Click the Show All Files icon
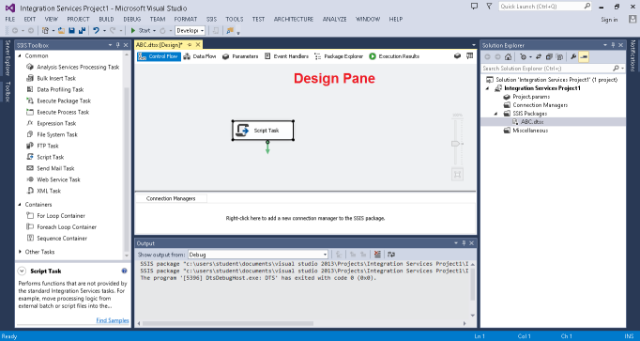Viewport: 640px width, 341px height. tap(559, 57)
